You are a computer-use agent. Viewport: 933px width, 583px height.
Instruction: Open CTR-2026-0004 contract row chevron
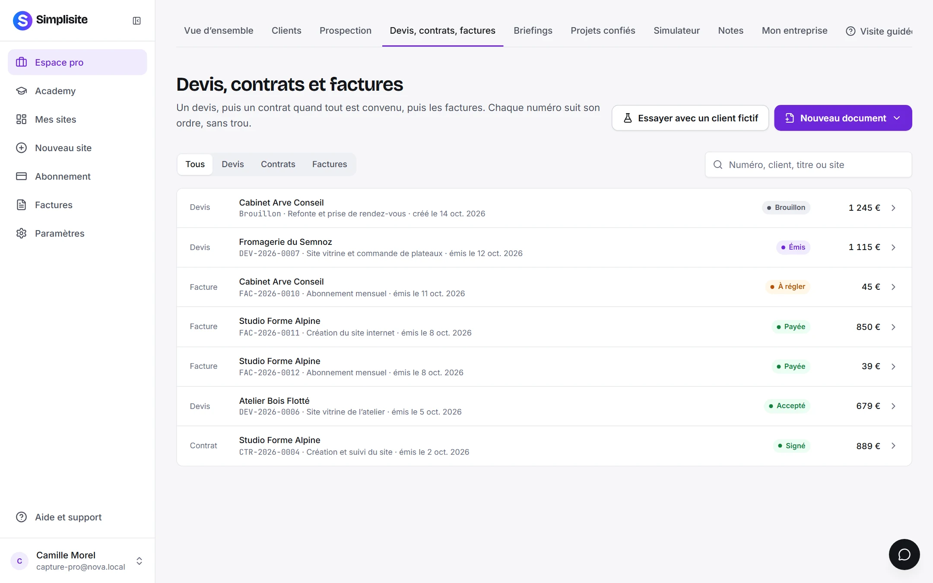(893, 446)
